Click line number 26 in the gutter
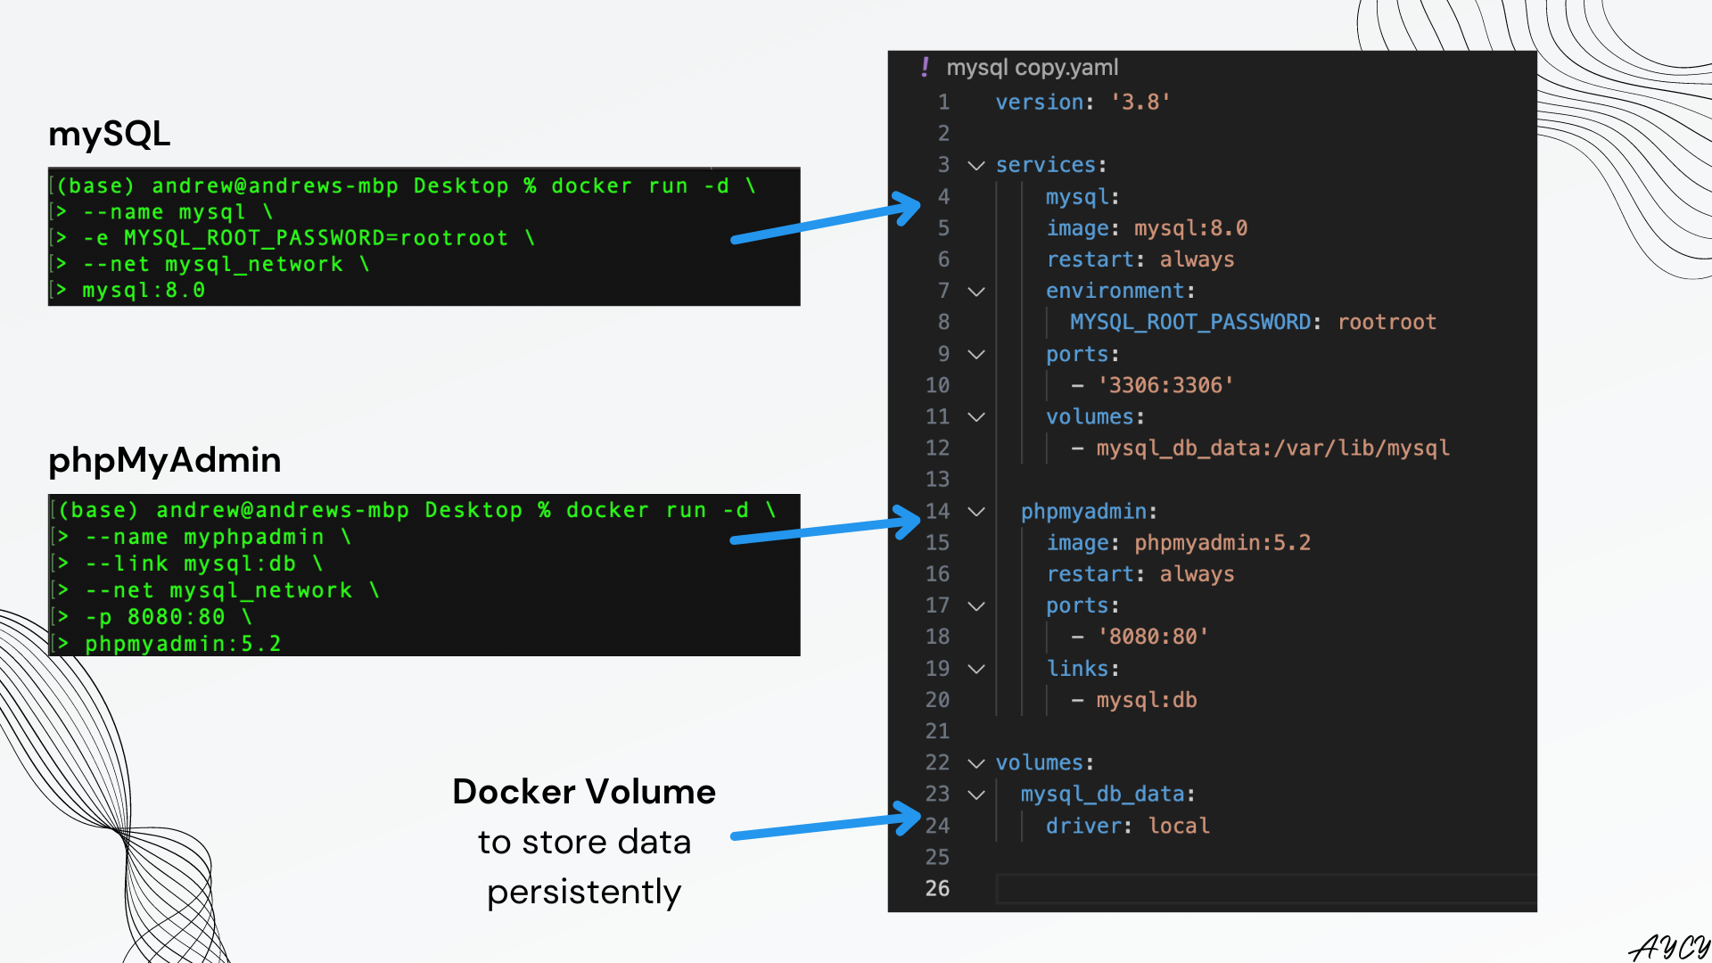Screen dimensions: 1712x963 937,889
